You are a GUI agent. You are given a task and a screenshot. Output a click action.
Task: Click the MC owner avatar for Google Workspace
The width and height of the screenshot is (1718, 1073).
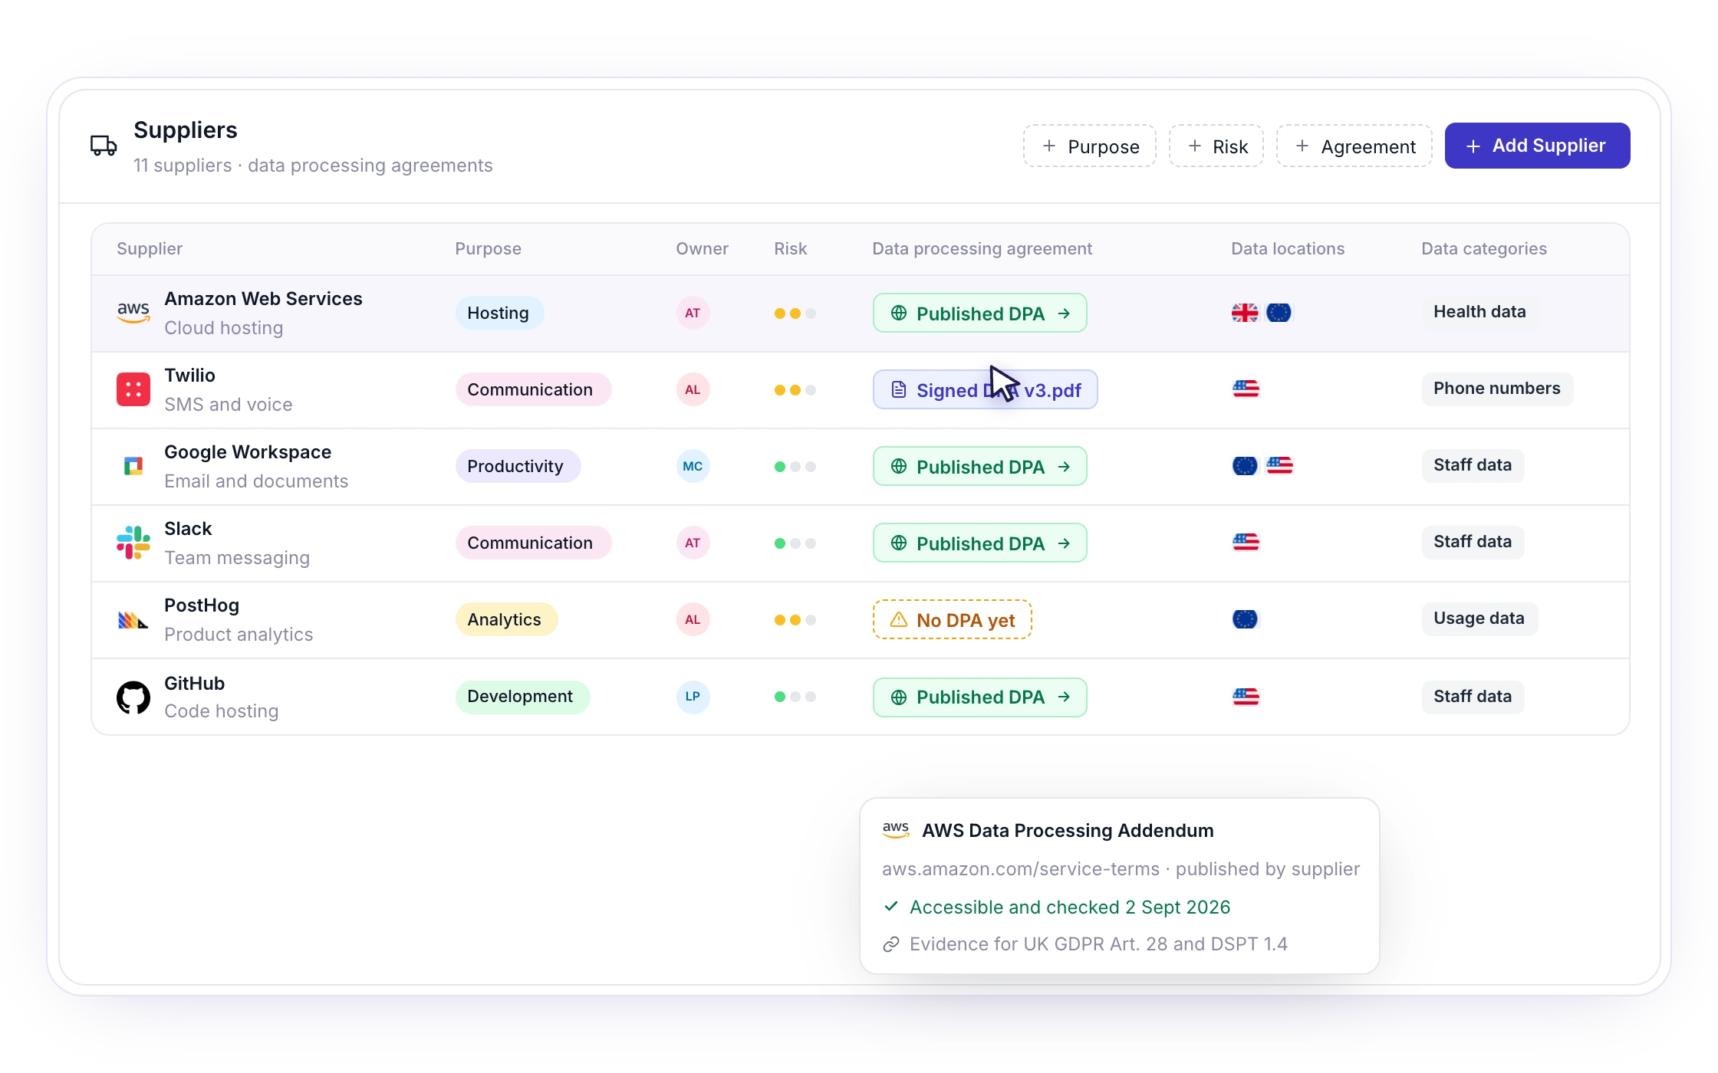click(693, 466)
